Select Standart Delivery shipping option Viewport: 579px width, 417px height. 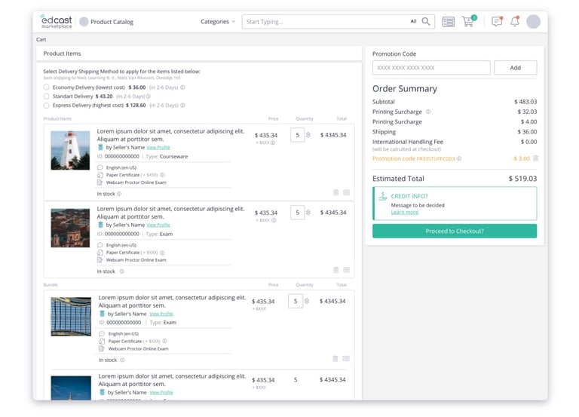(x=46, y=97)
